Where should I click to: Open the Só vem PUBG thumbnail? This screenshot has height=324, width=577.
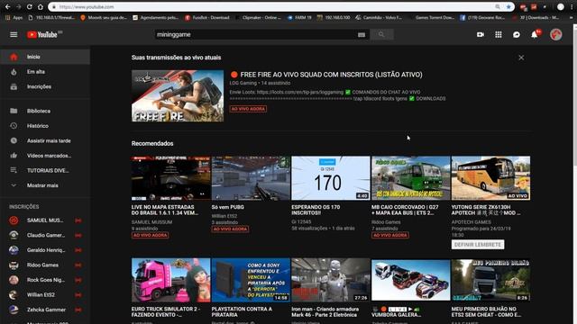(251, 178)
